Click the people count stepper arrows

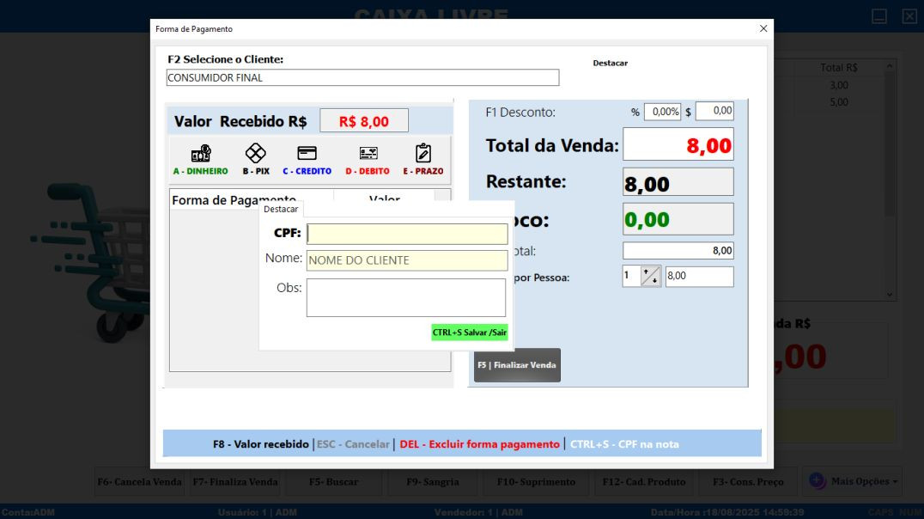[x=651, y=277]
